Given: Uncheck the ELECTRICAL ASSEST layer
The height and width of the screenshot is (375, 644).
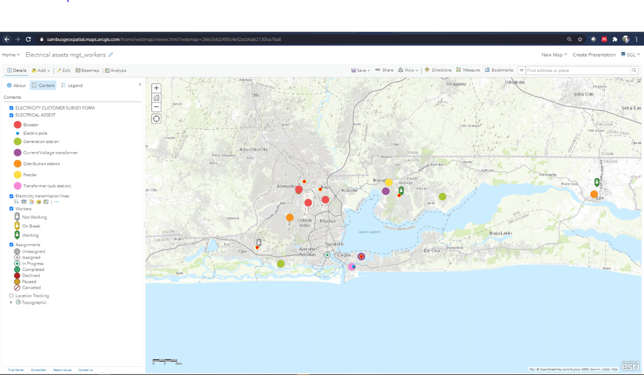Looking at the screenshot, I should tap(11, 115).
